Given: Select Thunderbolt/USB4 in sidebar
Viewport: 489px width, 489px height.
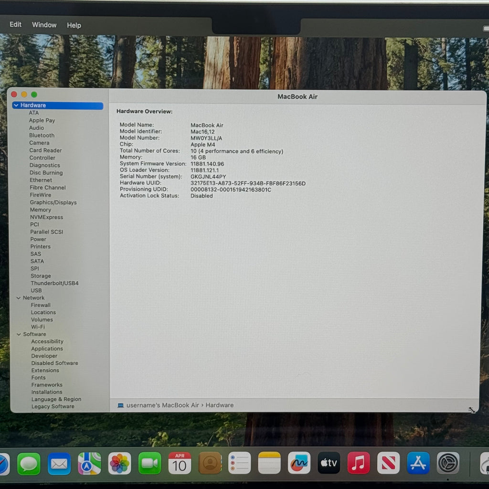Looking at the screenshot, I should click(54, 283).
